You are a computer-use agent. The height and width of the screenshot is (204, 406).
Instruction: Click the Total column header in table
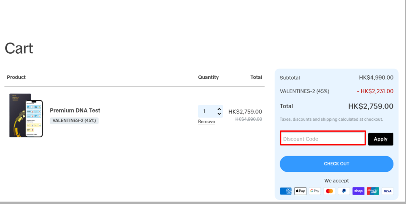coord(256,77)
